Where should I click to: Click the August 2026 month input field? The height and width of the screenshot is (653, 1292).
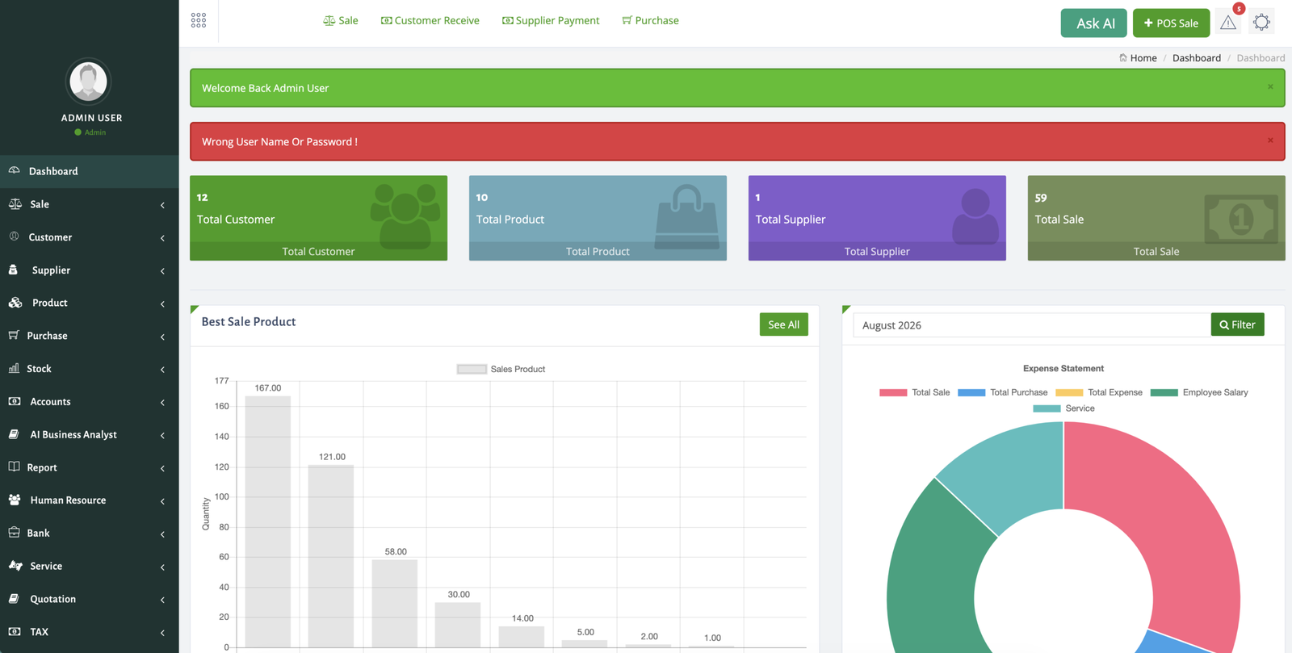tap(1032, 324)
